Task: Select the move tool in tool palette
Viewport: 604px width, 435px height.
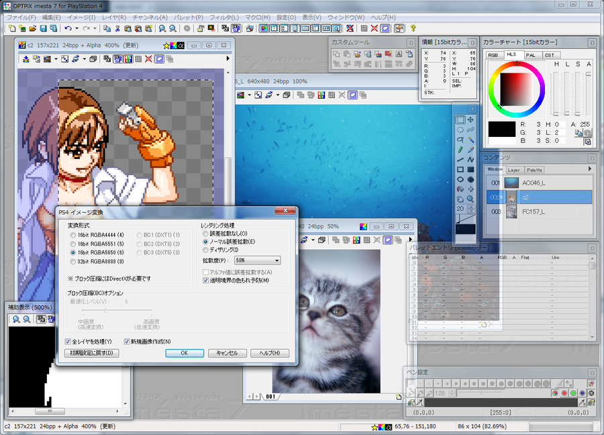Action: tap(470, 120)
